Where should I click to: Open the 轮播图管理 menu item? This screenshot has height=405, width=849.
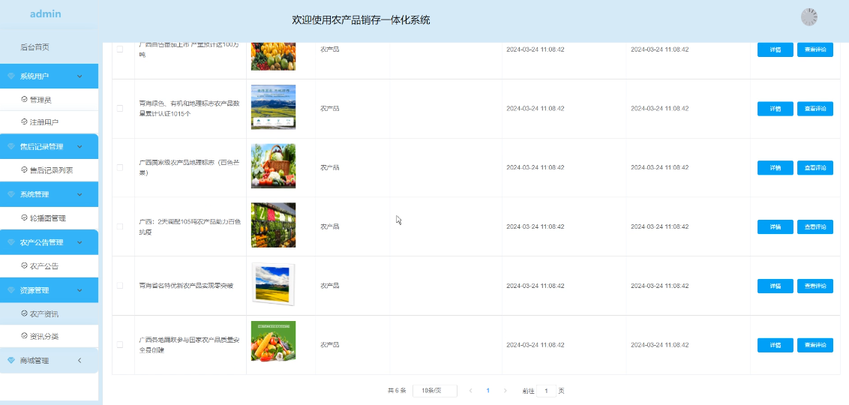click(x=49, y=218)
